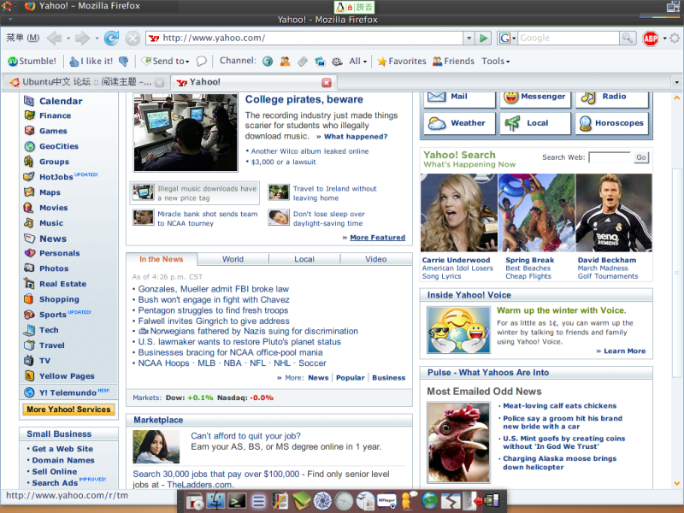Click the thumbs down icon in StumbleUpon toolbar
684x513 pixels.
point(124,61)
